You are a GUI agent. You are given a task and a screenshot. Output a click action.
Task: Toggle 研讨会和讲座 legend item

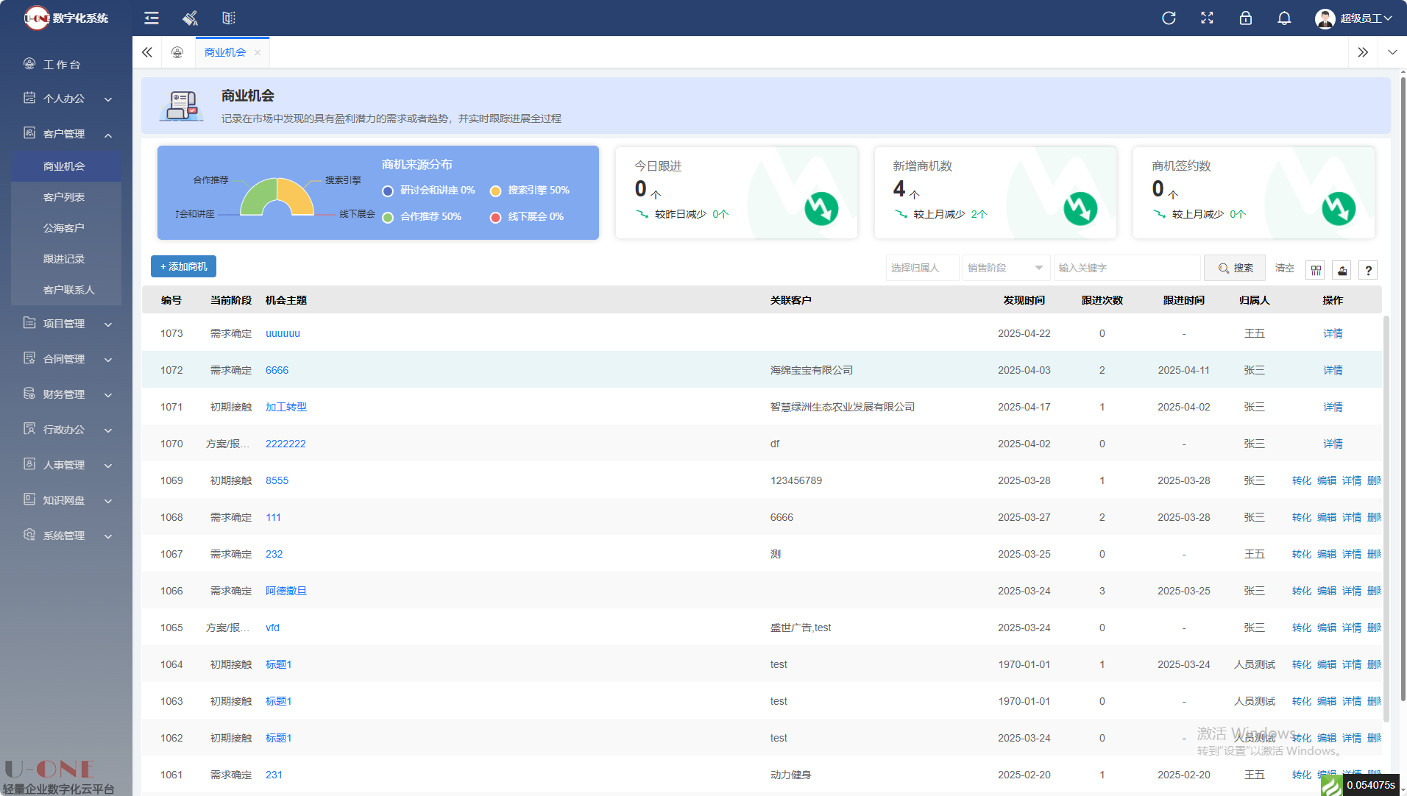(x=428, y=191)
